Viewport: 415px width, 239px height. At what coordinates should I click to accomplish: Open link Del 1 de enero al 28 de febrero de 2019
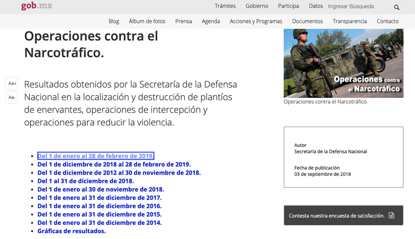tap(95, 156)
